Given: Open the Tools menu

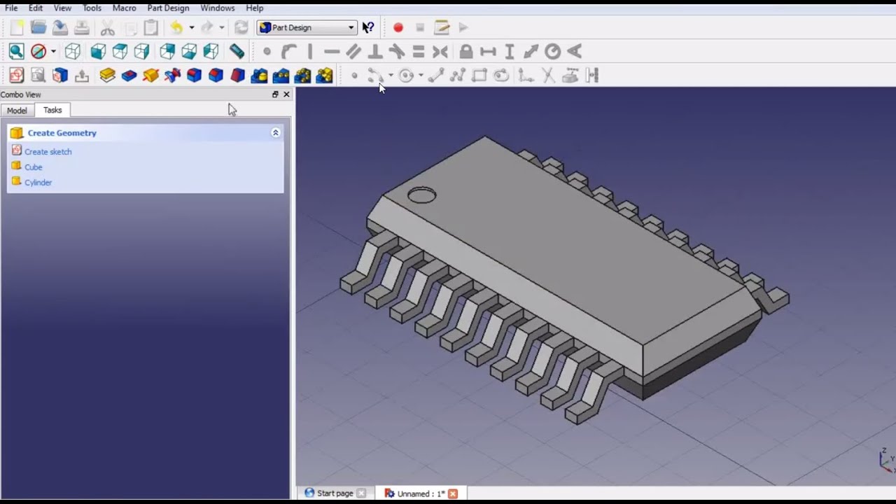Looking at the screenshot, I should tap(92, 8).
